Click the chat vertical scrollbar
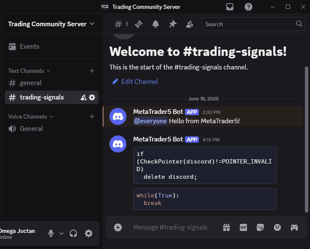Image resolution: width=310 pixels, height=249 pixels. (x=307, y=139)
